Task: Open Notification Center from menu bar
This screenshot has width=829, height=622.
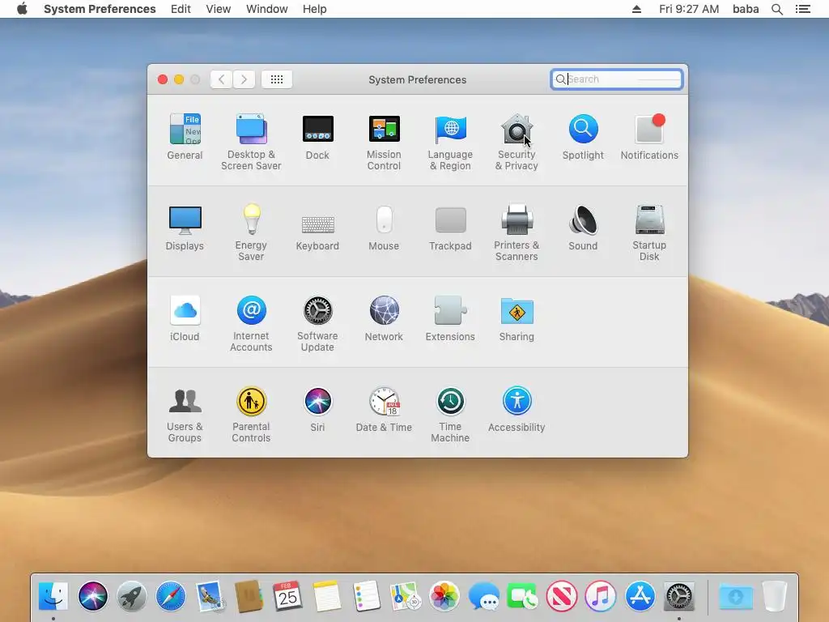Action: (x=803, y=9)
